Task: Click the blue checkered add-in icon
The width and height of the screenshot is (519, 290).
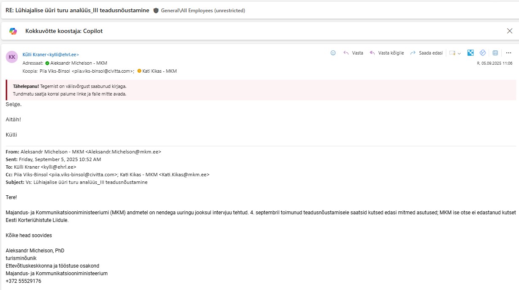Action: (x=470, y=53)
